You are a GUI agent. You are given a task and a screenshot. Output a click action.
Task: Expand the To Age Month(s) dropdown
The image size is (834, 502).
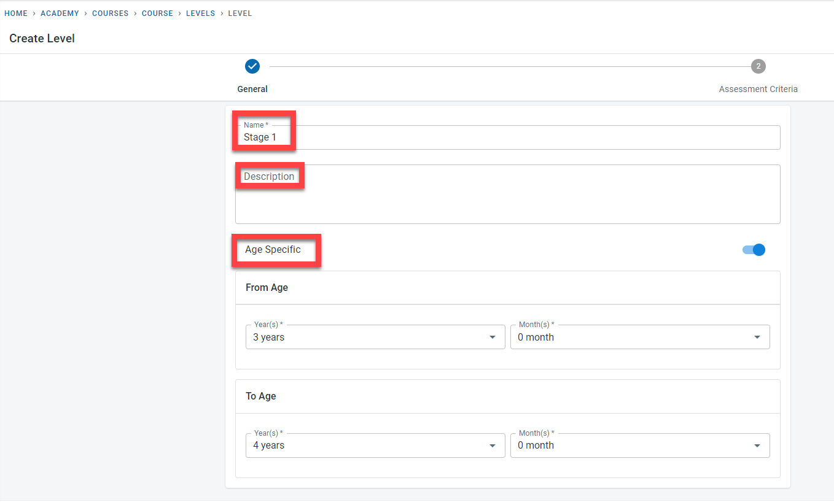tap(639, 446)
